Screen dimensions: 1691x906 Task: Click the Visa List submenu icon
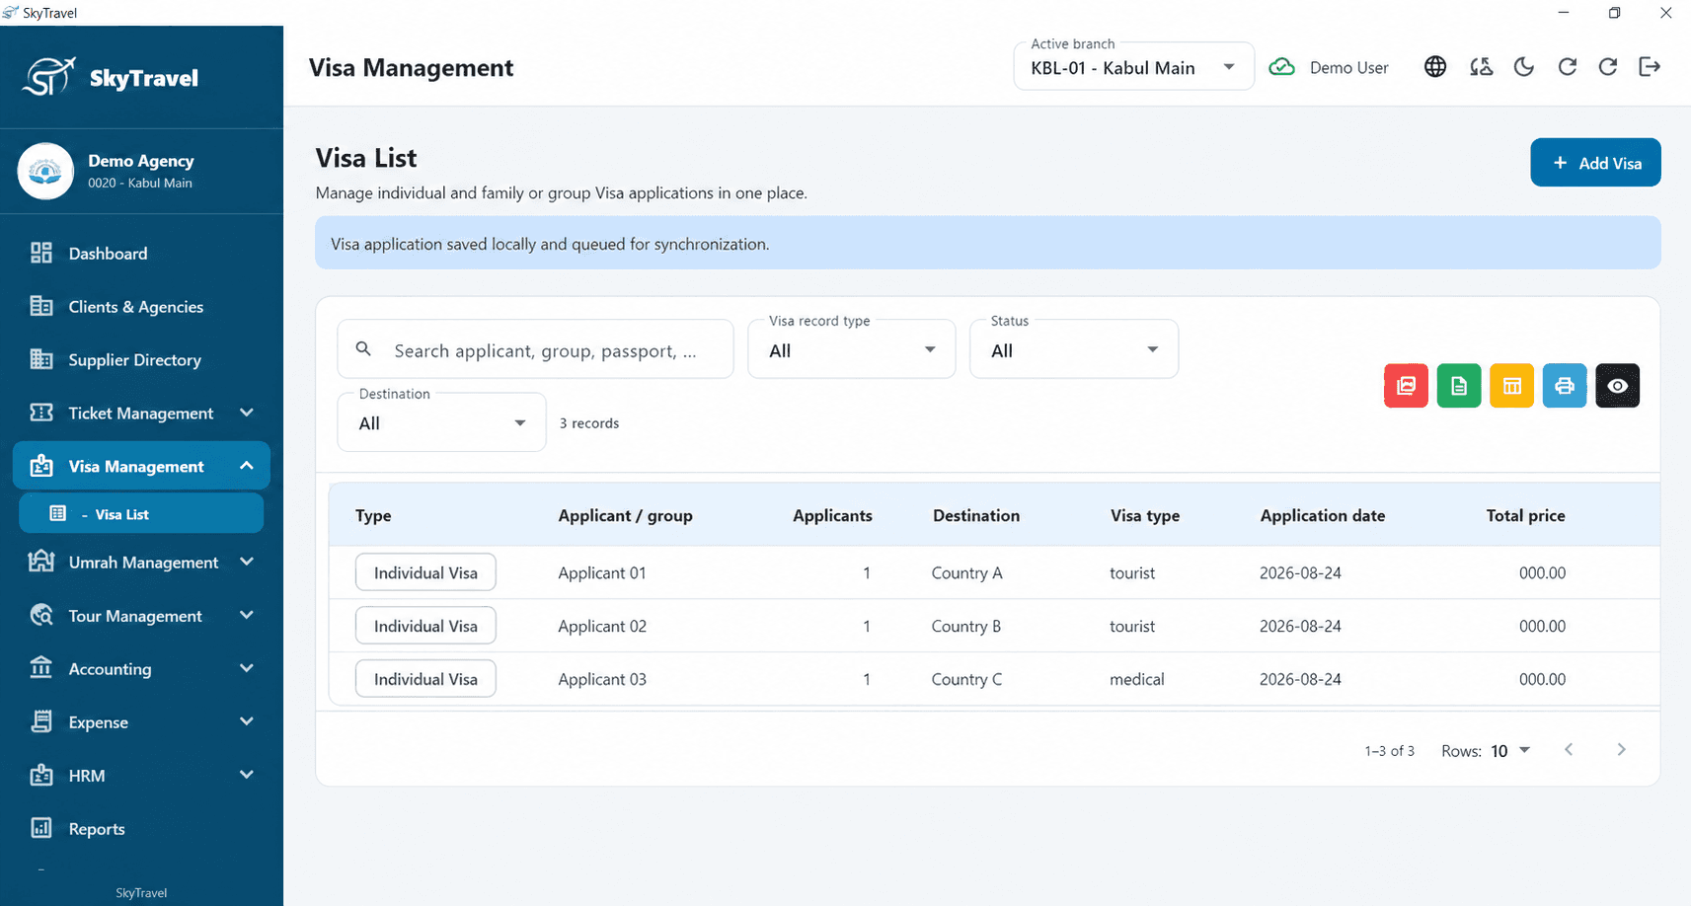(x=58, y=513)
